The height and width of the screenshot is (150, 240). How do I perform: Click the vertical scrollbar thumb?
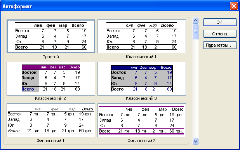click(196, 32)
